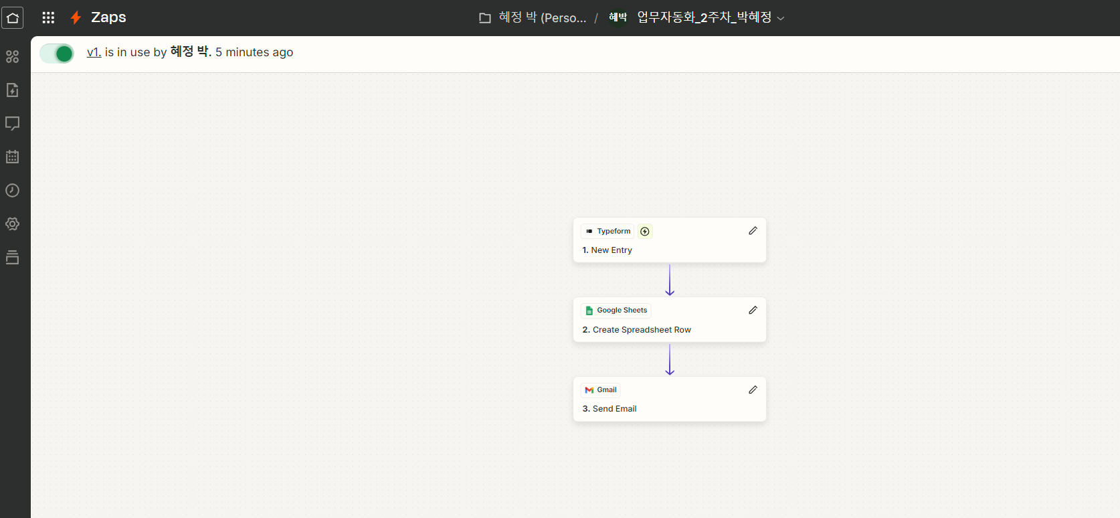Open the comments speech bubble icon

click(12, 123)
